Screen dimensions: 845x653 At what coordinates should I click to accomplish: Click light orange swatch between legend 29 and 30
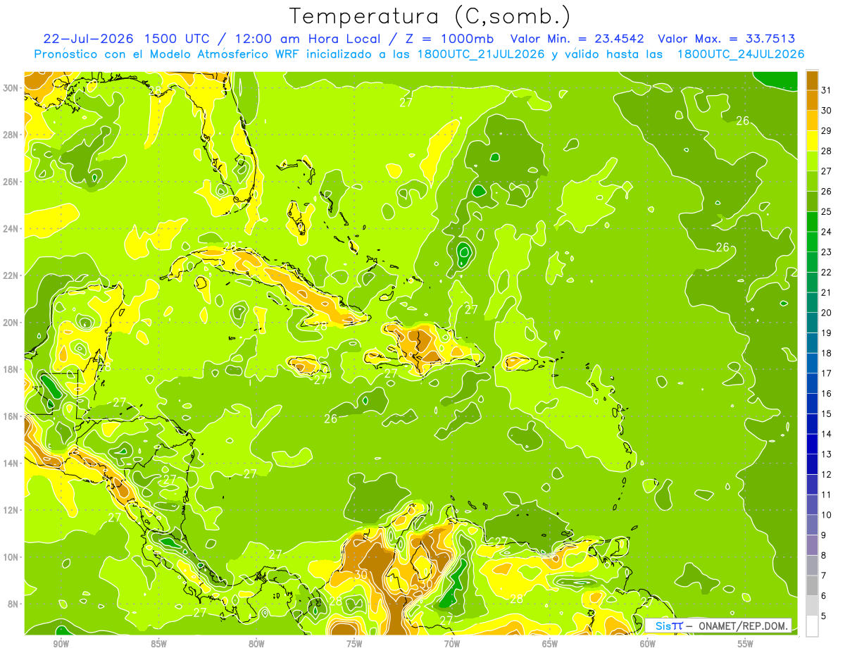[812, 120]
